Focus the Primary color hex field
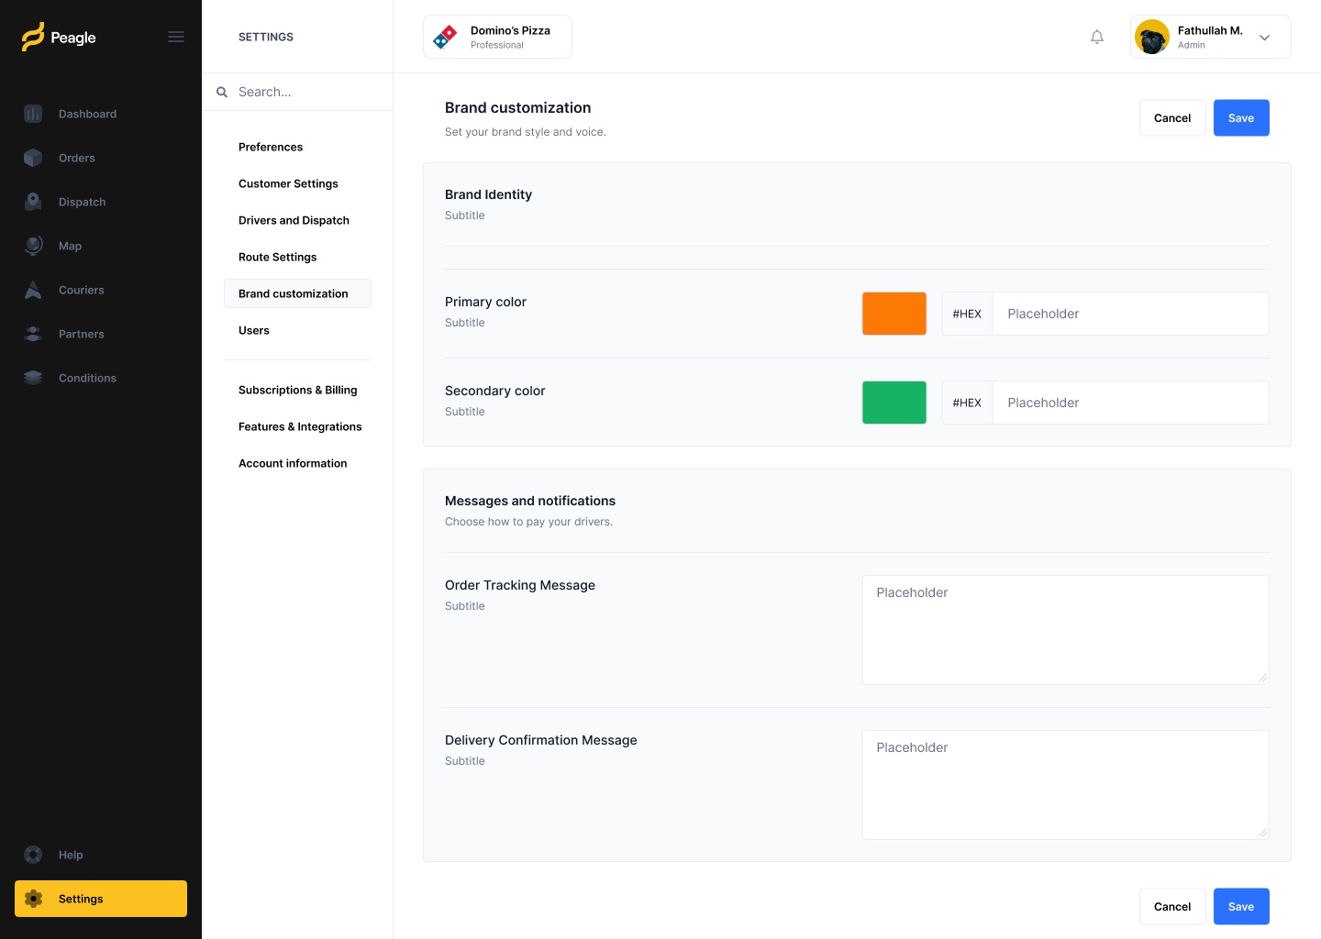Screen dimensions: 1321x939 [1131, 314]
